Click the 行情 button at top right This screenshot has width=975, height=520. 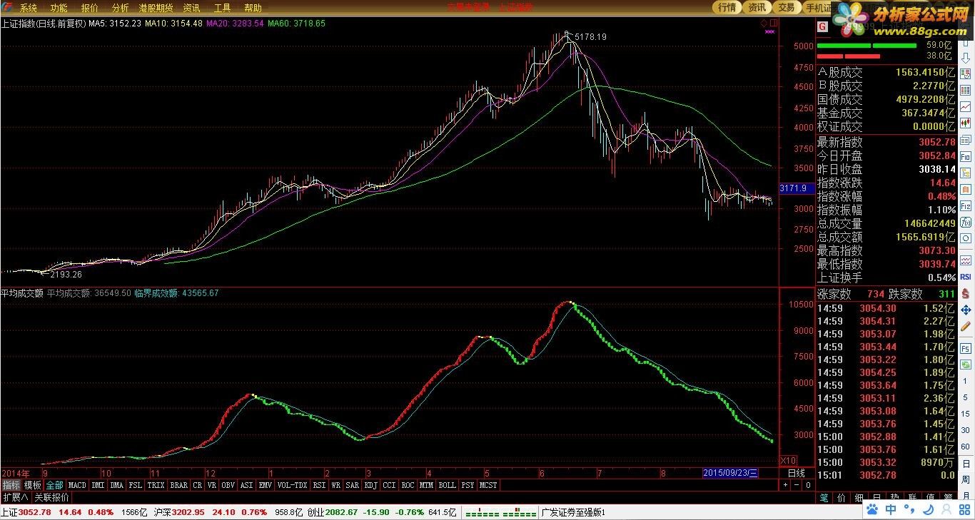tap(727, 7)
